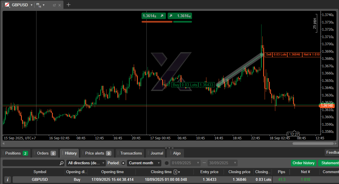Sort by Closing time column header
339x184 pixels.
(161, 172)
